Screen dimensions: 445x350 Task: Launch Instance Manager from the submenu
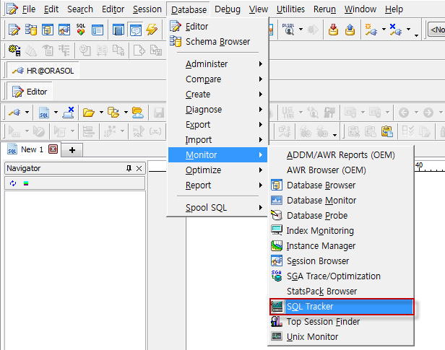coord(321,246)
